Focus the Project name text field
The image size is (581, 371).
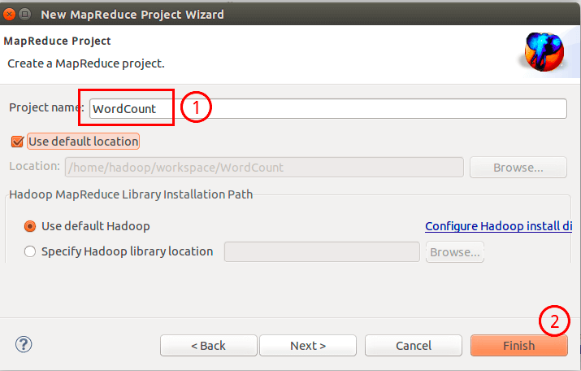328,109
